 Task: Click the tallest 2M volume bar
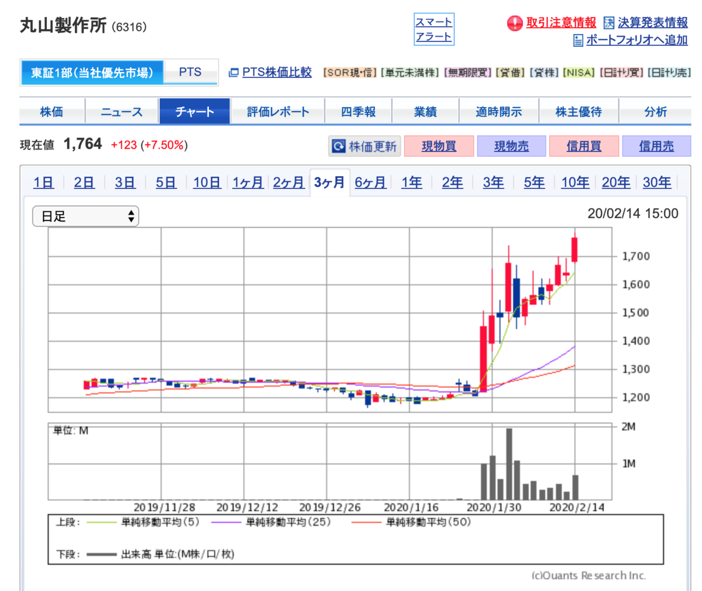[509, 464]
